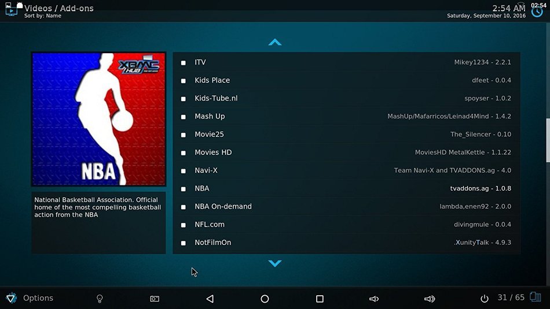Screen dimensions: 550x309
Task: Open the Kids-Tube.nl add-on
Action: 347,98
